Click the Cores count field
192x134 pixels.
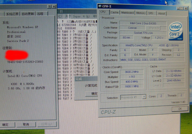click(161, 96)
